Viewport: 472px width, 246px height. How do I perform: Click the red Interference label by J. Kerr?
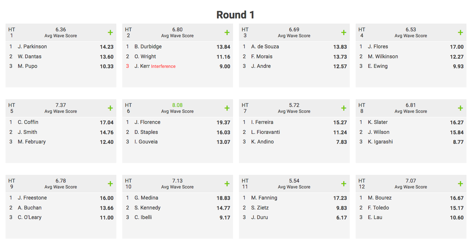163,66
